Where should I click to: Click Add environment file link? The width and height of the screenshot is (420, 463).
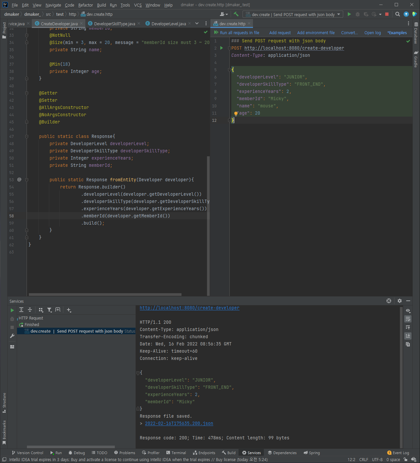pyautogui.click(x=316, y=33)
